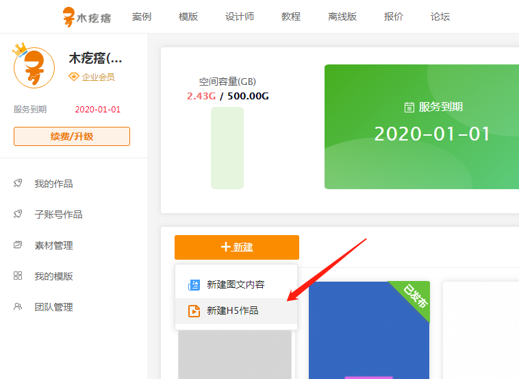Click the 空间容量(GB) label

tap(227, 82)
